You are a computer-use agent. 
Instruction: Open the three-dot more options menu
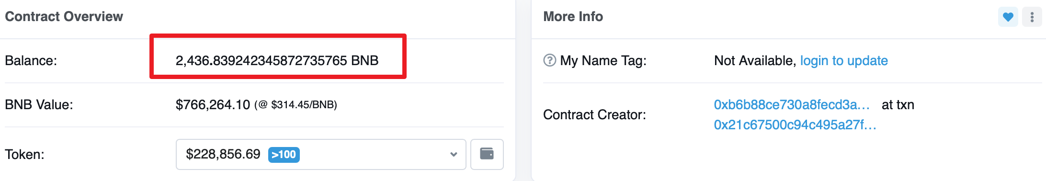(1032, 17)
